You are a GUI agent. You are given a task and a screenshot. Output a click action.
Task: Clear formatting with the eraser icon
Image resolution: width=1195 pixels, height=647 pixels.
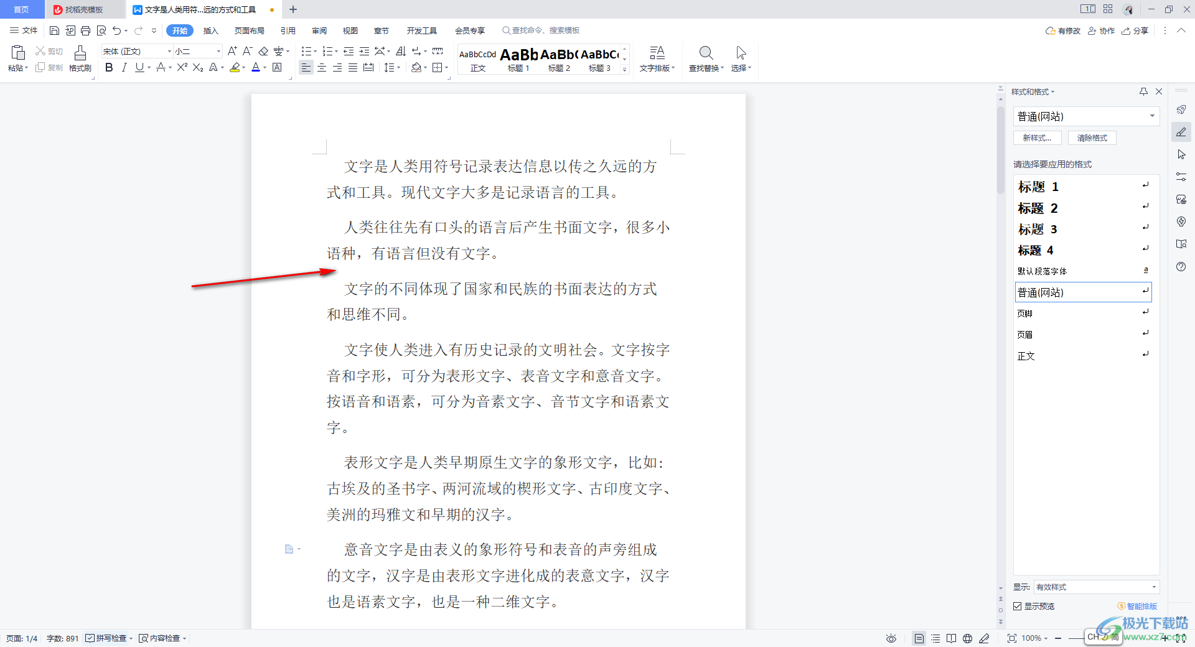263,51
